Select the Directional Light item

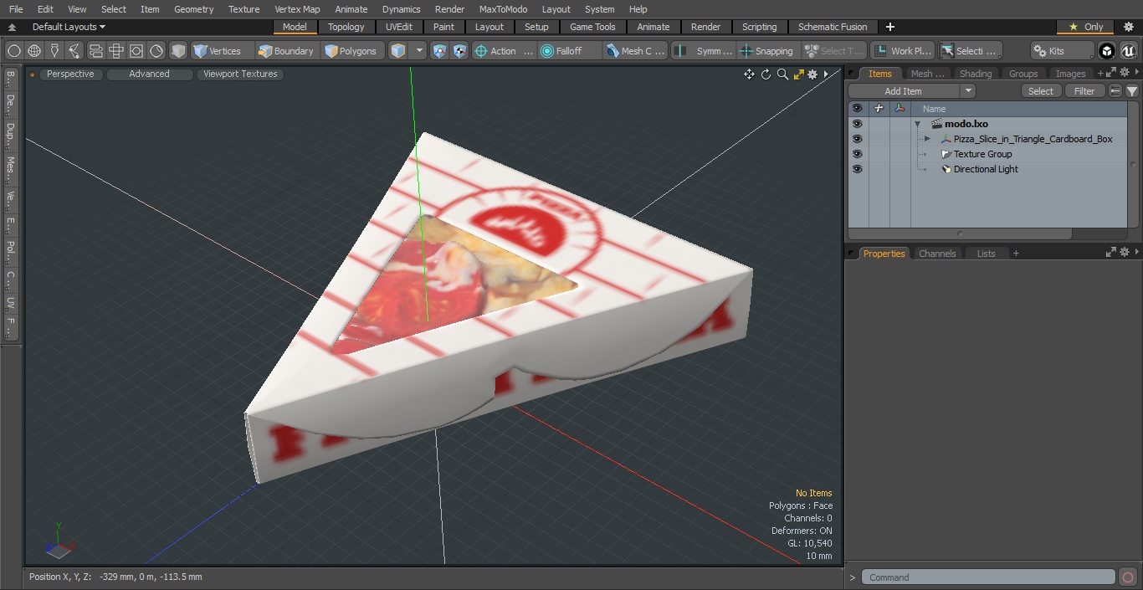[986, 169]
